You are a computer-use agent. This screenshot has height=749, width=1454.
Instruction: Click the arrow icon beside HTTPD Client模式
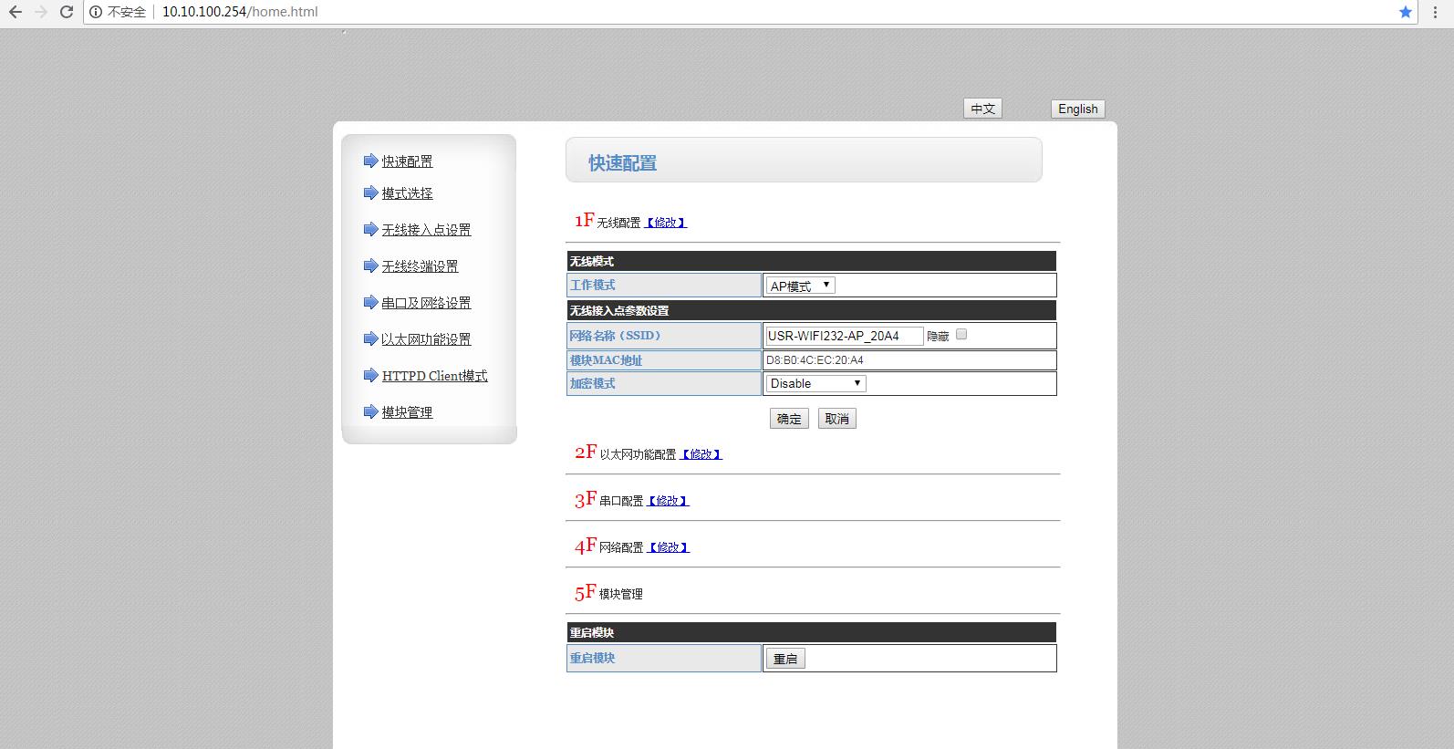click(370, 376)
